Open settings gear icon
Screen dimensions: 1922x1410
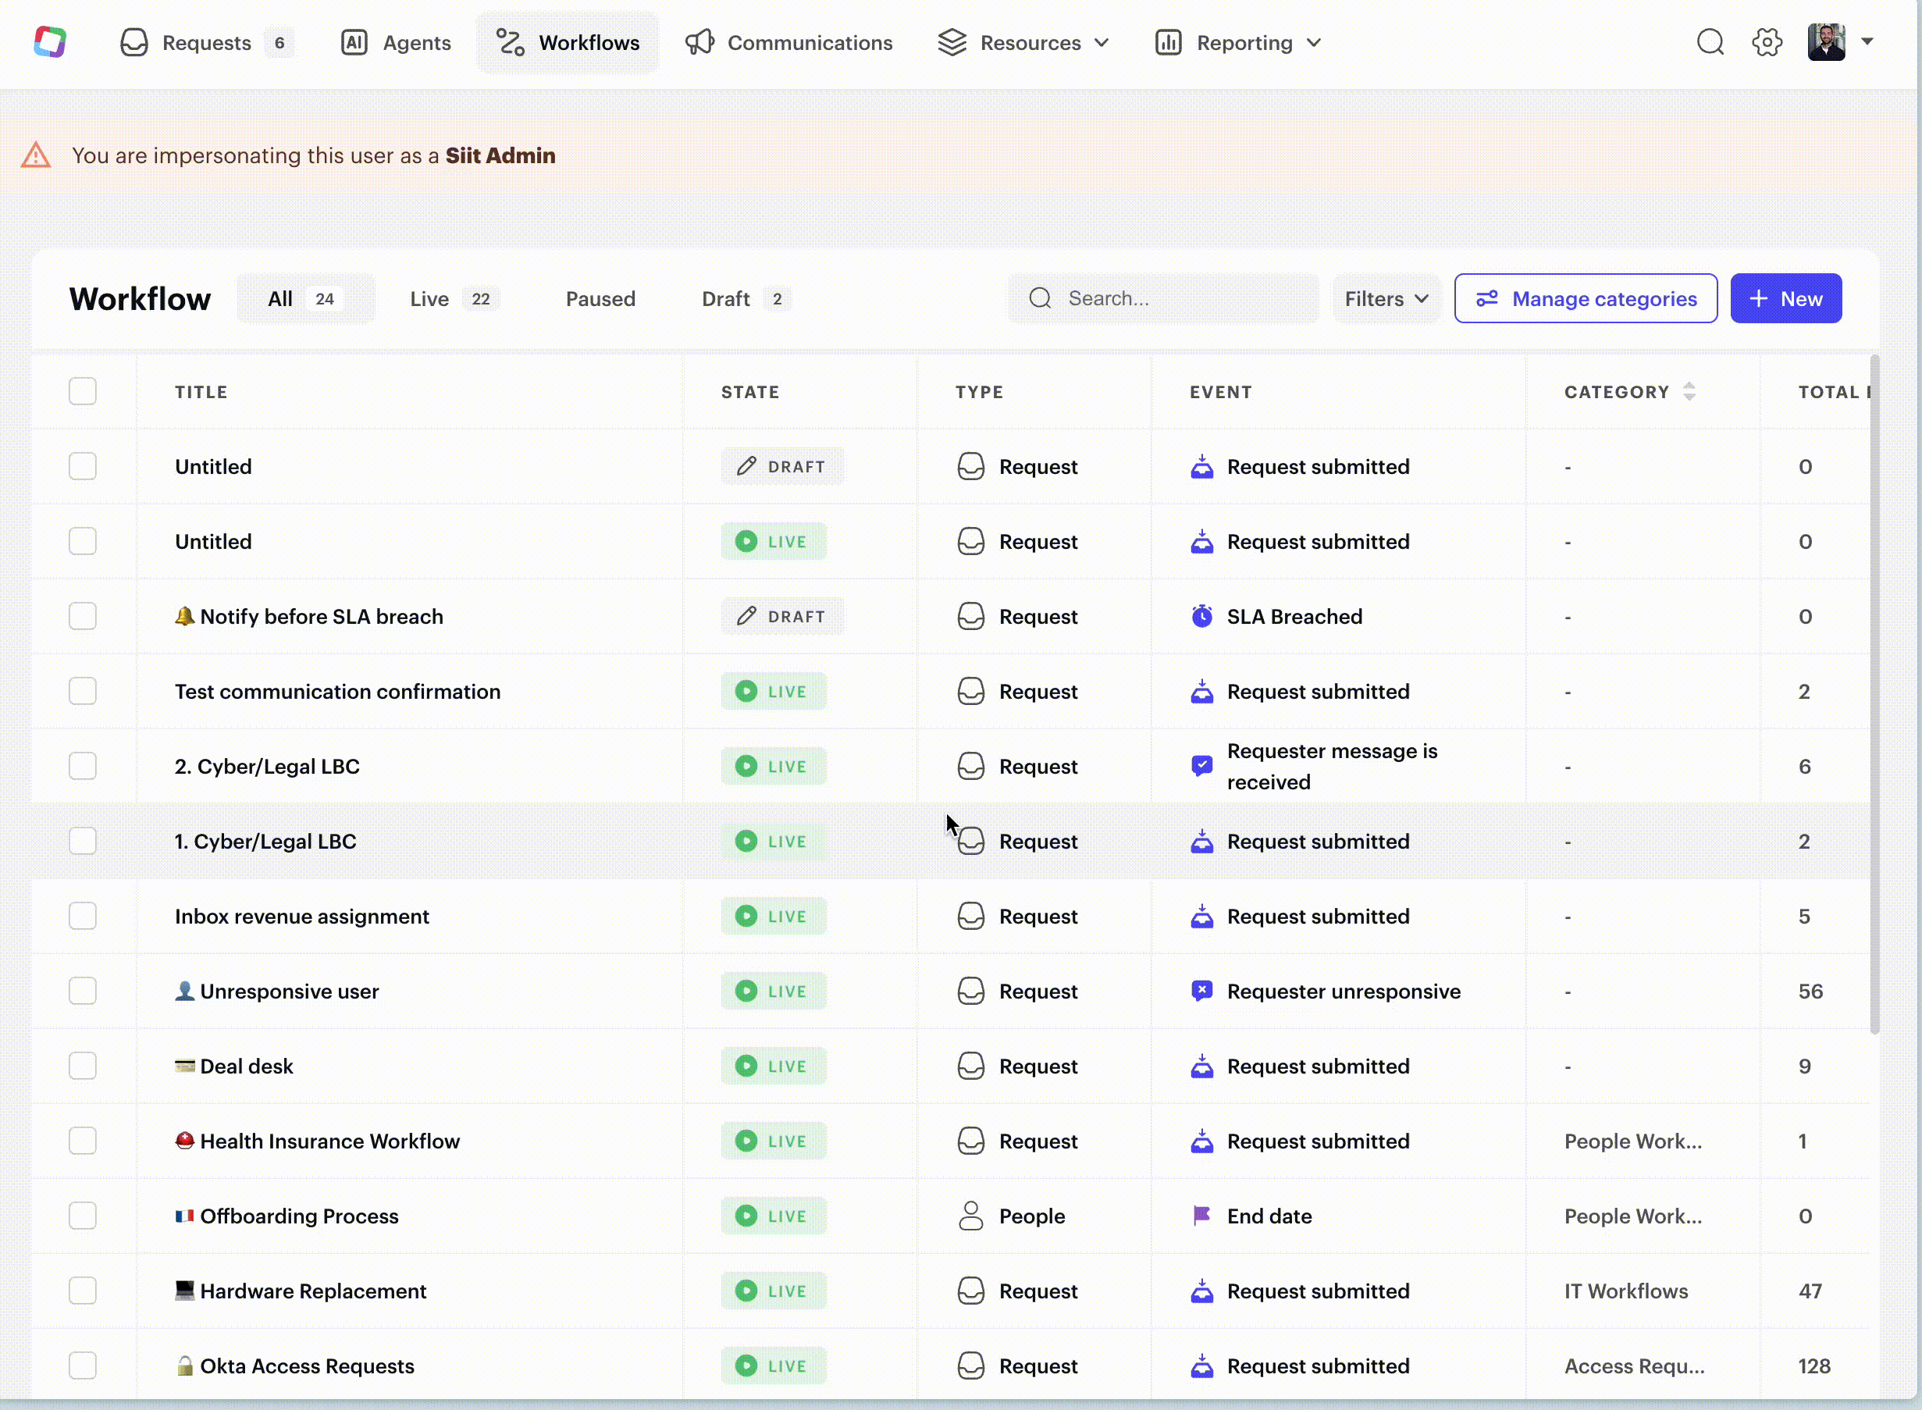pos(1767,42)
